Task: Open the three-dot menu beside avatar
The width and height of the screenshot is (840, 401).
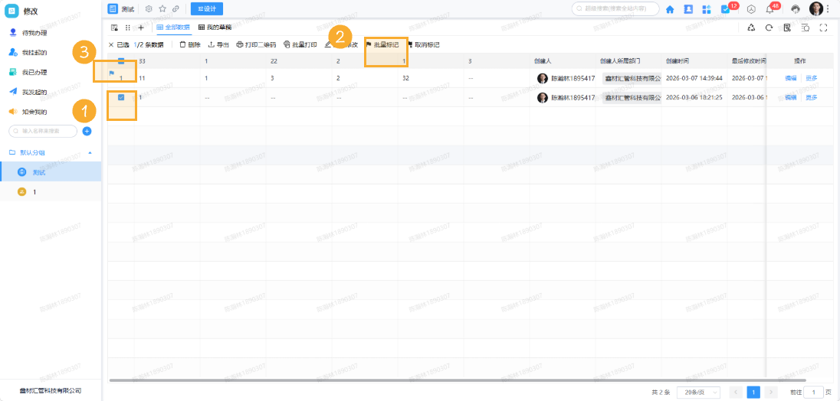Action: tap(828, 9)
